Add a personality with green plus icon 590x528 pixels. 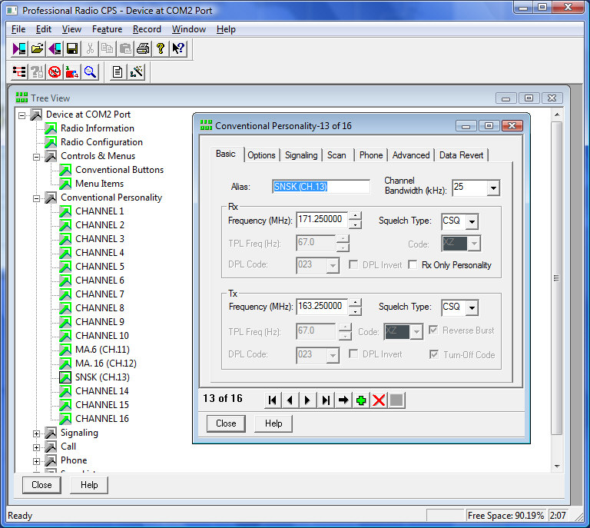pos(361,400)
